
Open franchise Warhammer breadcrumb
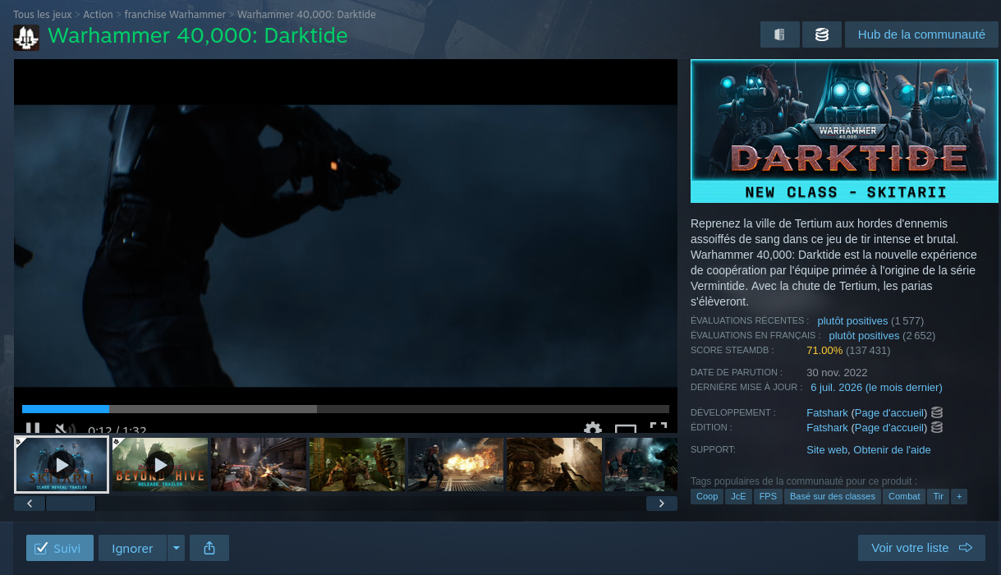click(x=175, y=15)
